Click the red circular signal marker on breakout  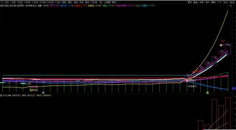click(194, 73)
